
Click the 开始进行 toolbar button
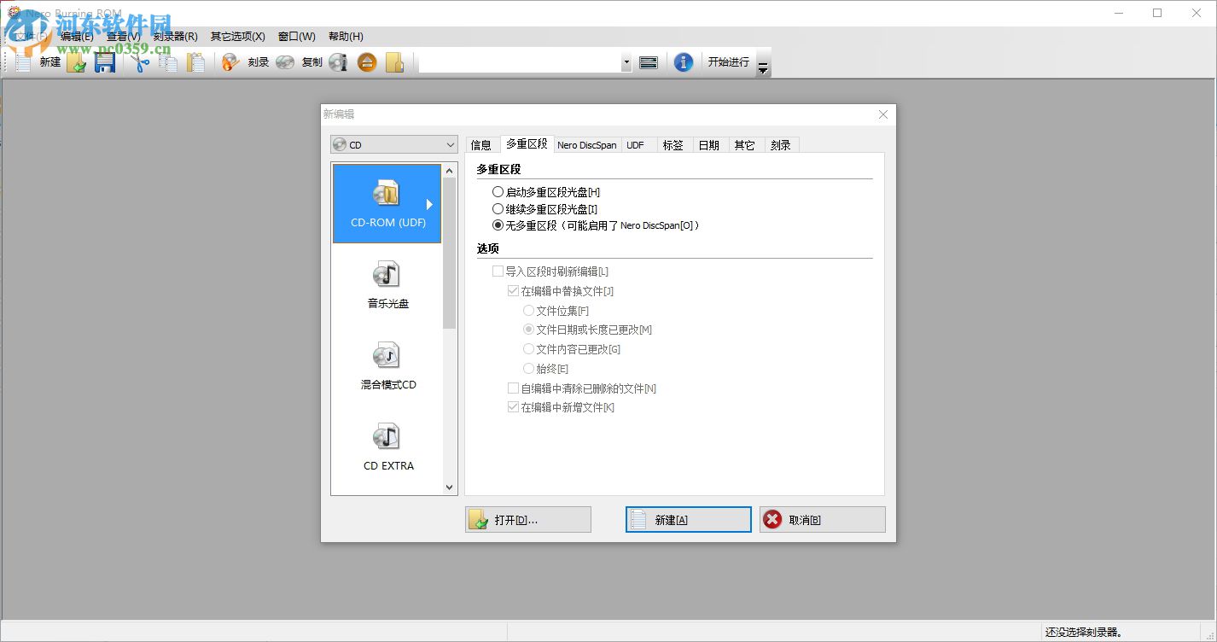[729, 61]
